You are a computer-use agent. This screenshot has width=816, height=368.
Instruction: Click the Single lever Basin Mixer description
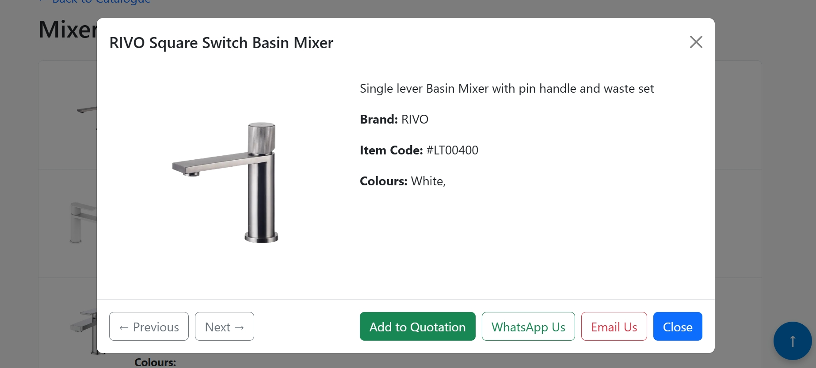tap(507, 89)
